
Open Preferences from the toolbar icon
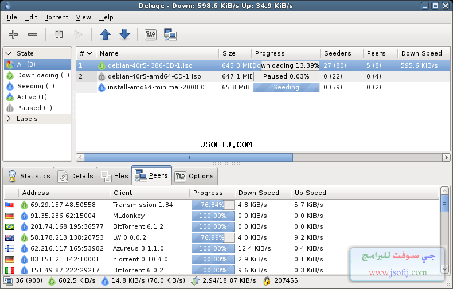coord(150,34)
